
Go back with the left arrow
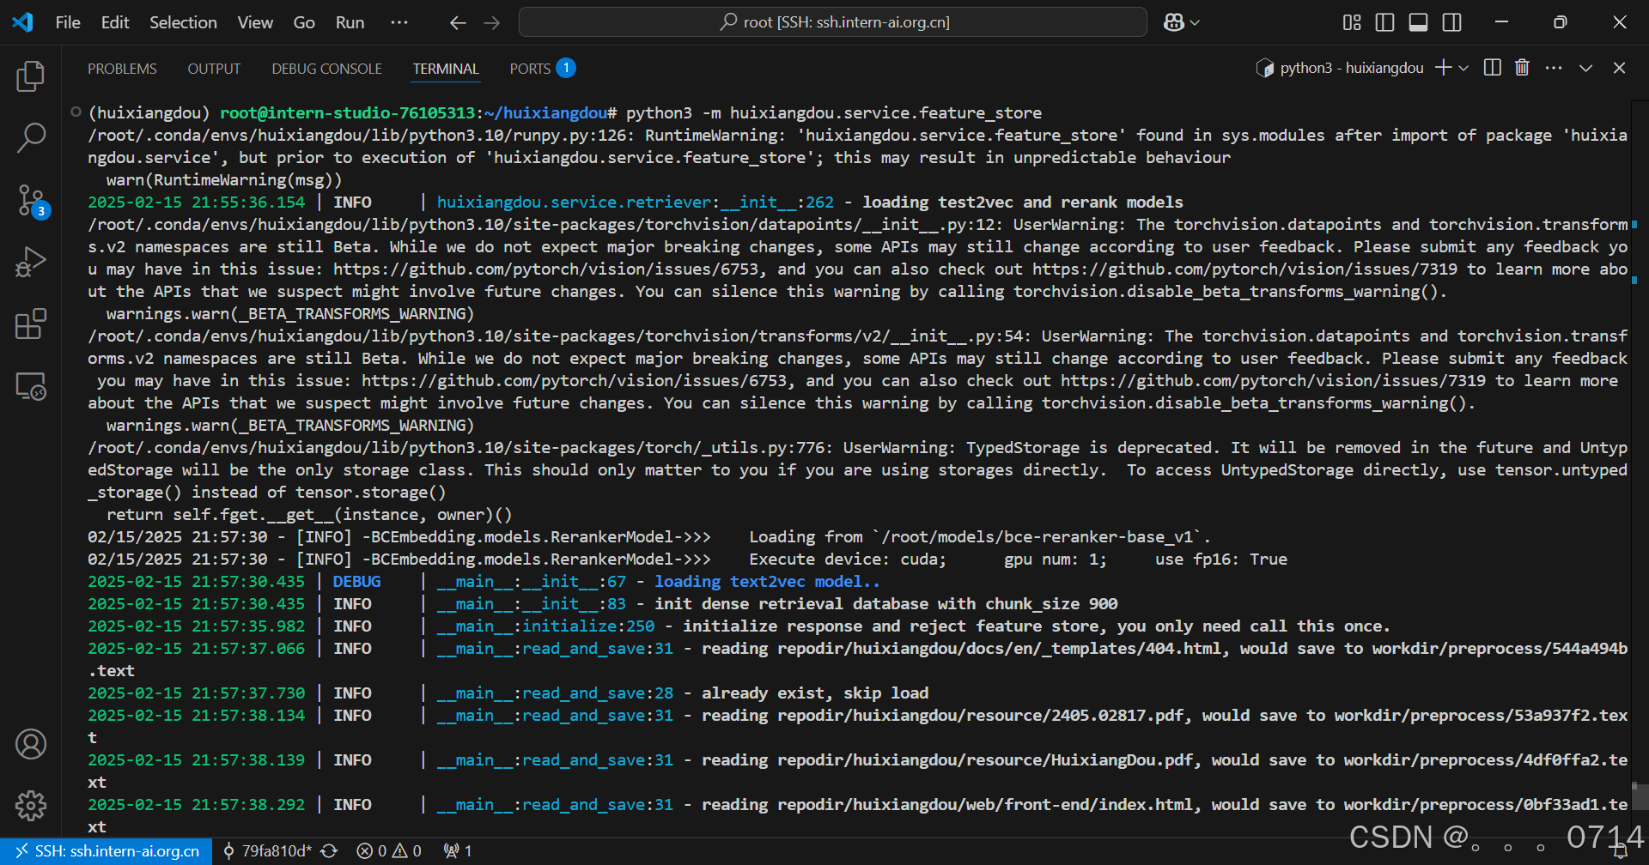click(458, 23)
